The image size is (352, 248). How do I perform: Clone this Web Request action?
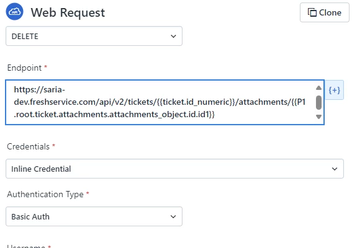325,12
